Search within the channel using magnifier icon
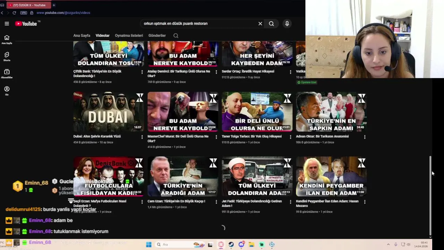This screenshot has width=444, height=250. [176, 35]
